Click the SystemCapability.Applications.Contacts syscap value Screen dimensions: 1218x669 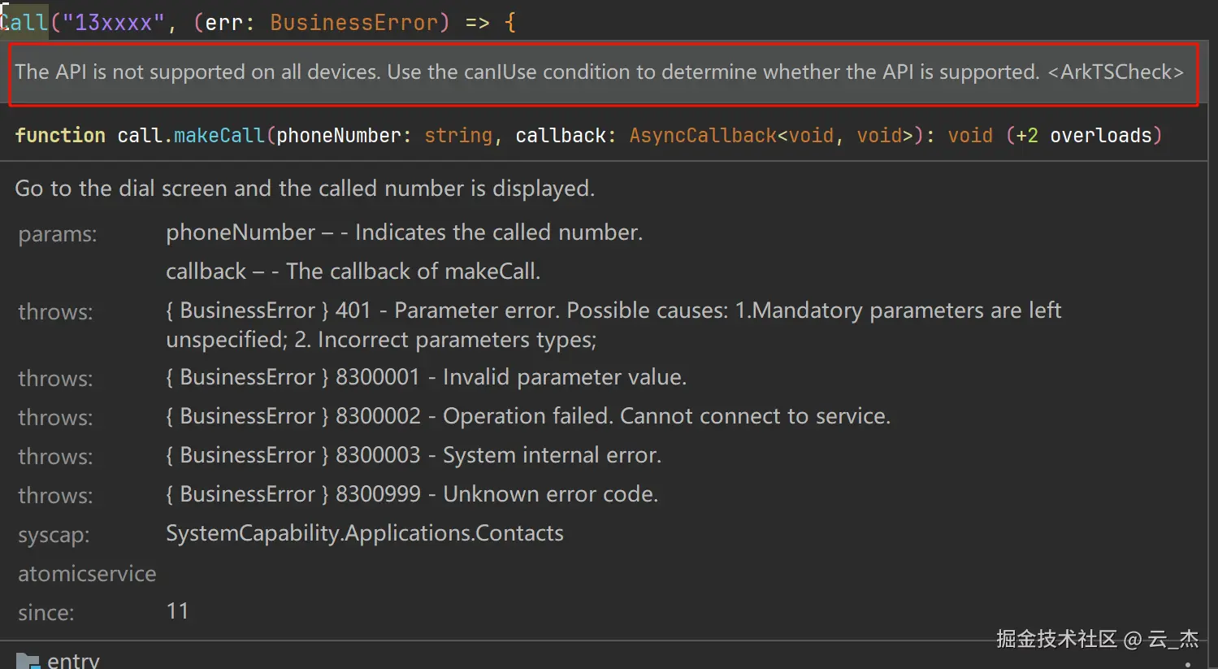tap(364, 533)
